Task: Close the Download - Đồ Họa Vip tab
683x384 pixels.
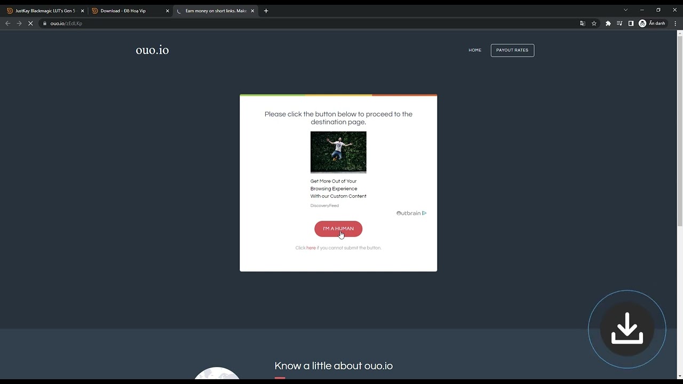Action: pos(167,11)
